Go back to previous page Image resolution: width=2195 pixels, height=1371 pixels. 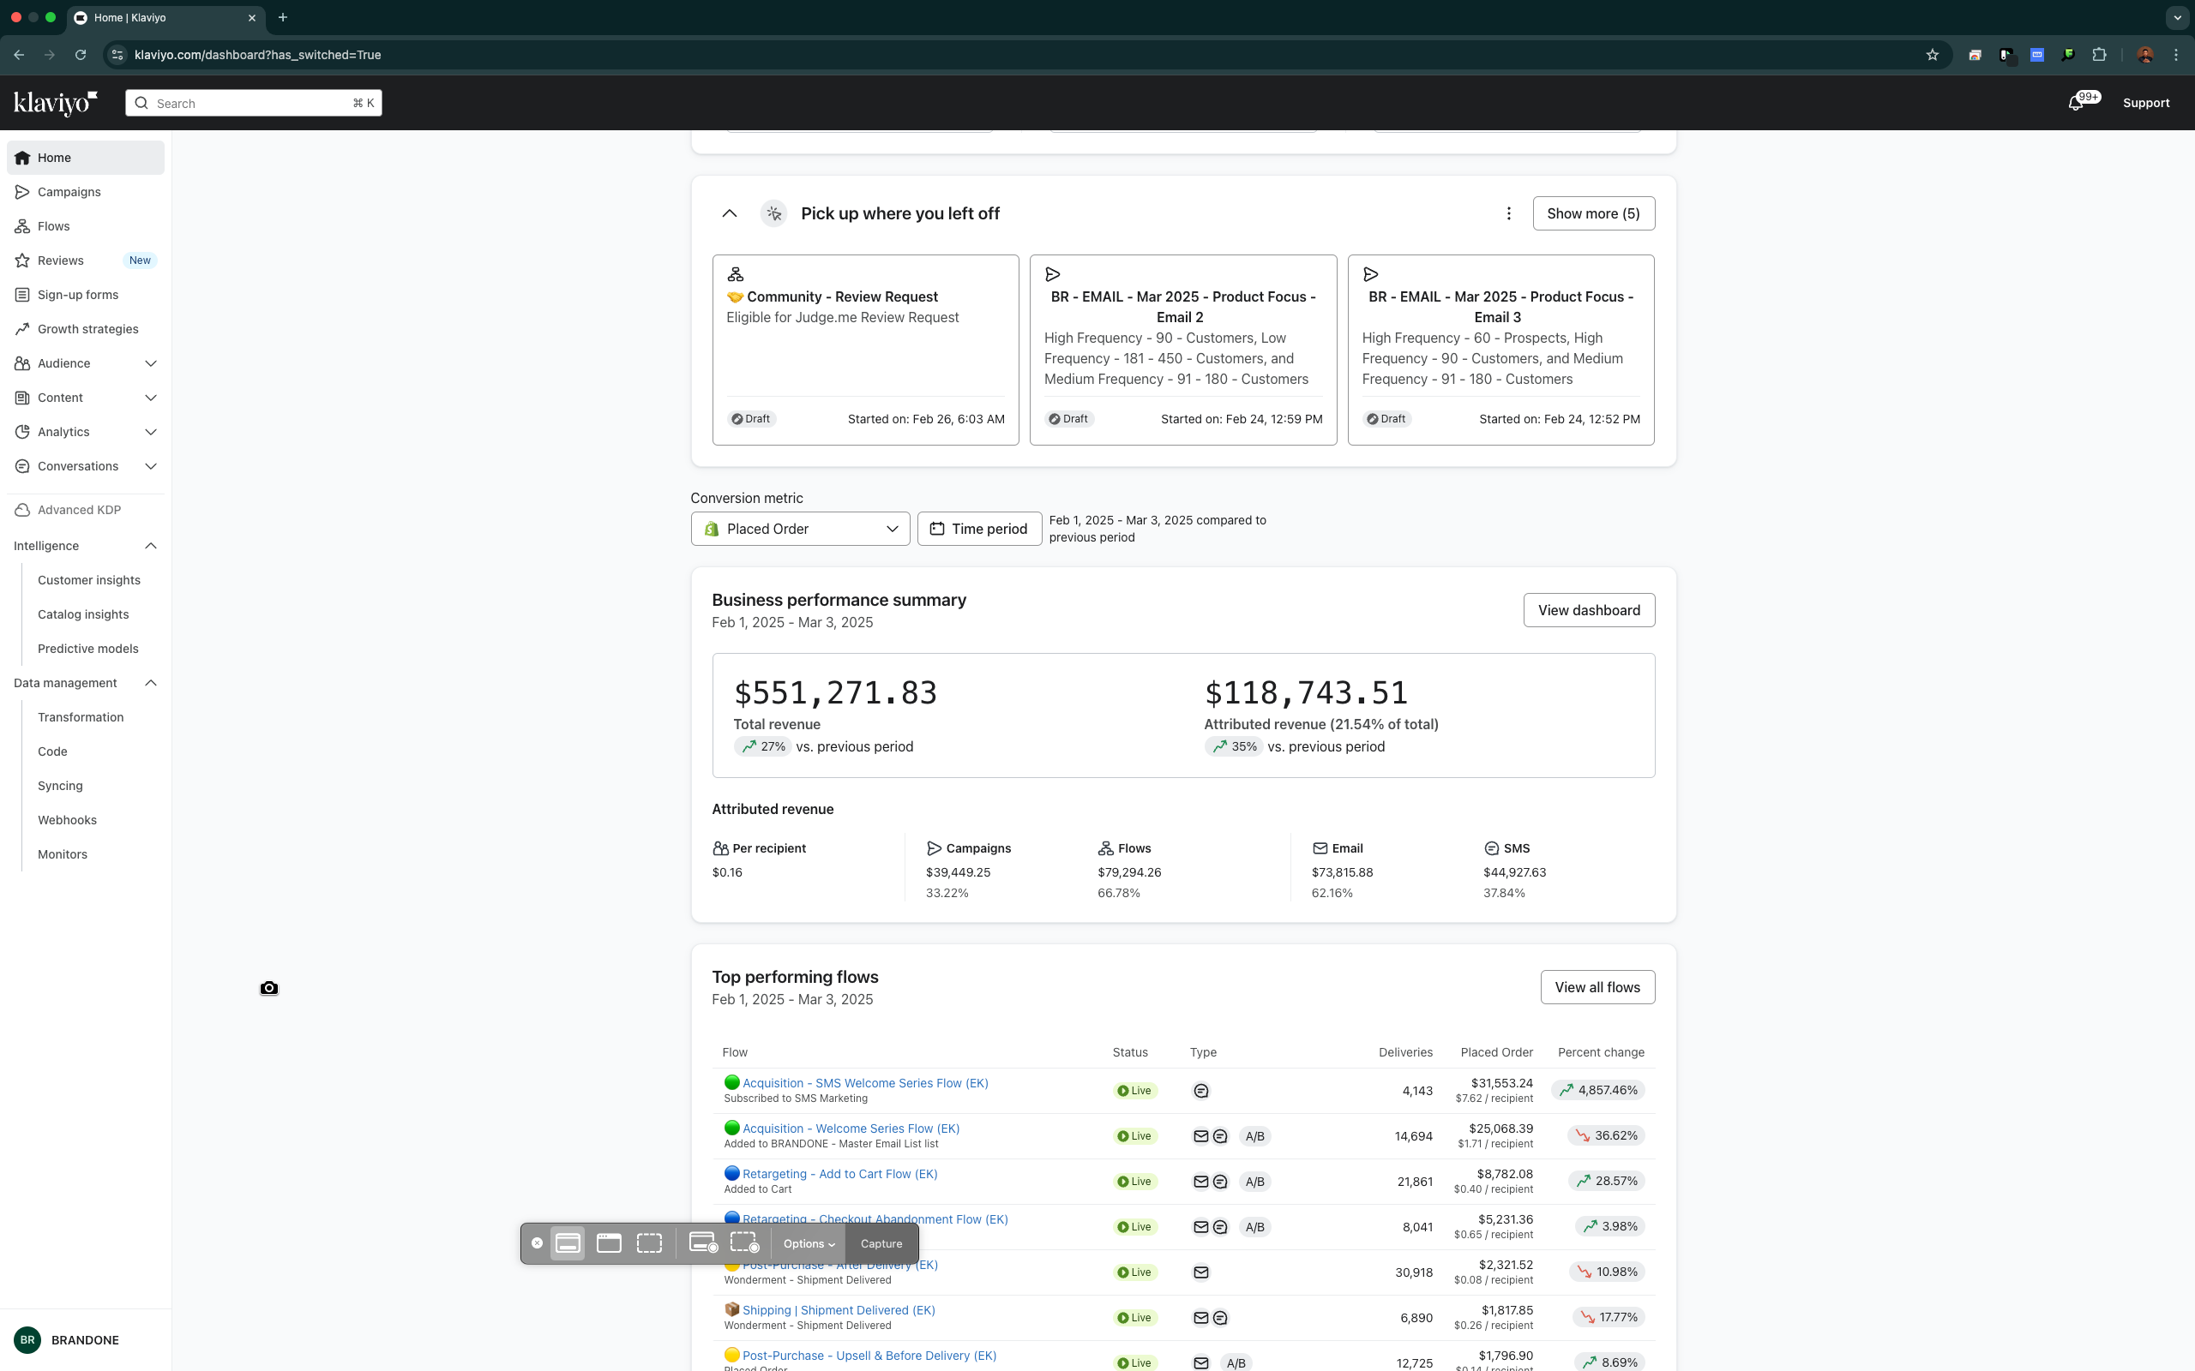tap(19, 54)
